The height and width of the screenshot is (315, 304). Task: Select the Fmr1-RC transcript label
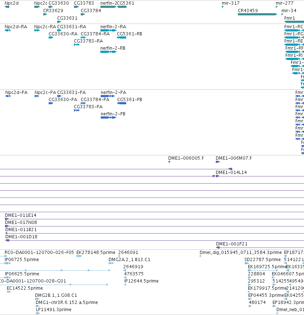(x=294, y=27)
